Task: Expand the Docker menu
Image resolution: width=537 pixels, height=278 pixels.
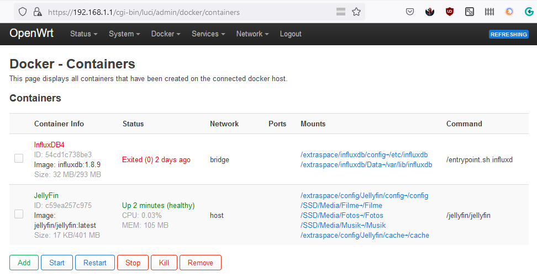Action: point(166,34)
